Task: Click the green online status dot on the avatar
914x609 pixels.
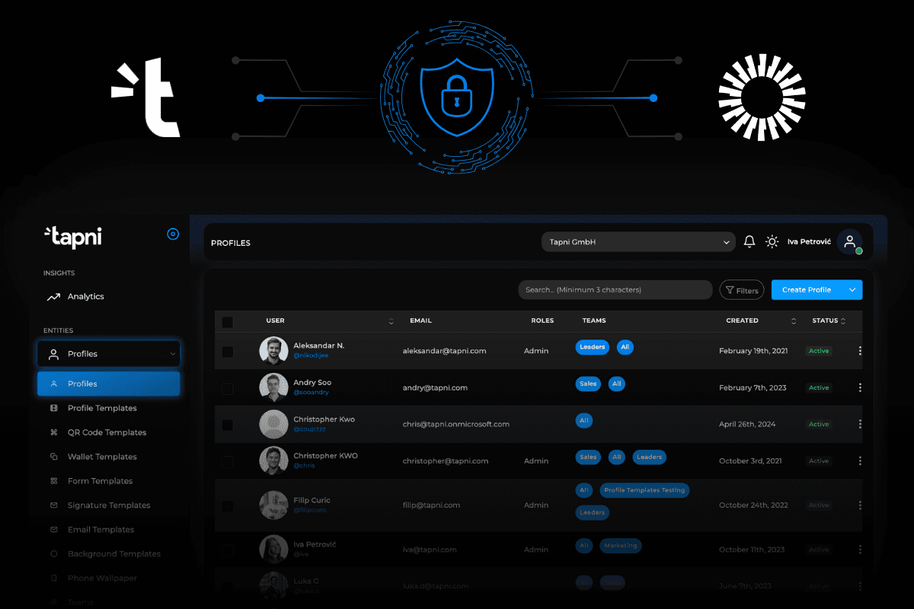Action: click(858, 250)
